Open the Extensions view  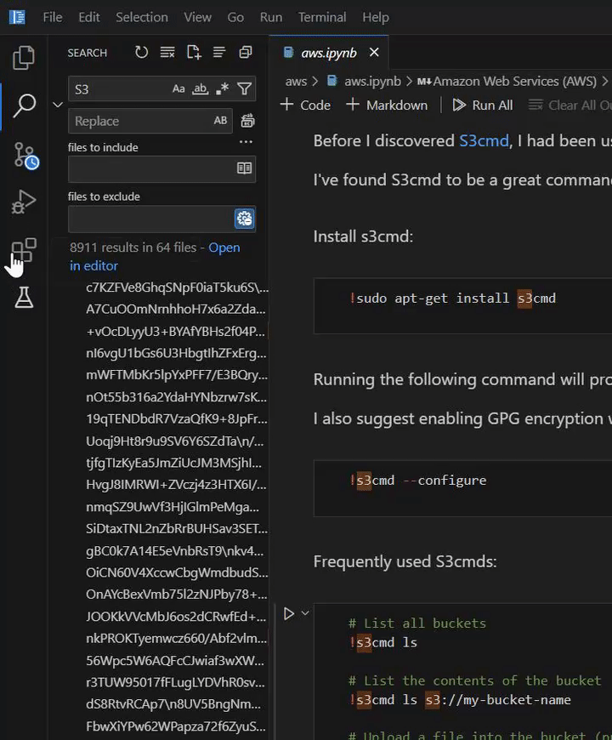(24, 249)
